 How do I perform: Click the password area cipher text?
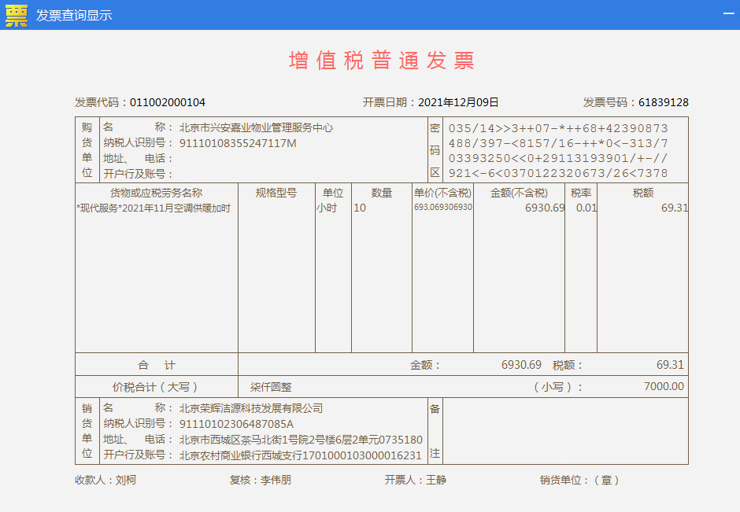click(x=557, y=150)
